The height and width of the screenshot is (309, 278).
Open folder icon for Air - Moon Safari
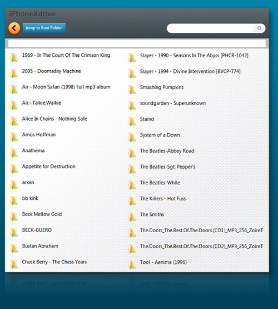click(x=14, y=89)
